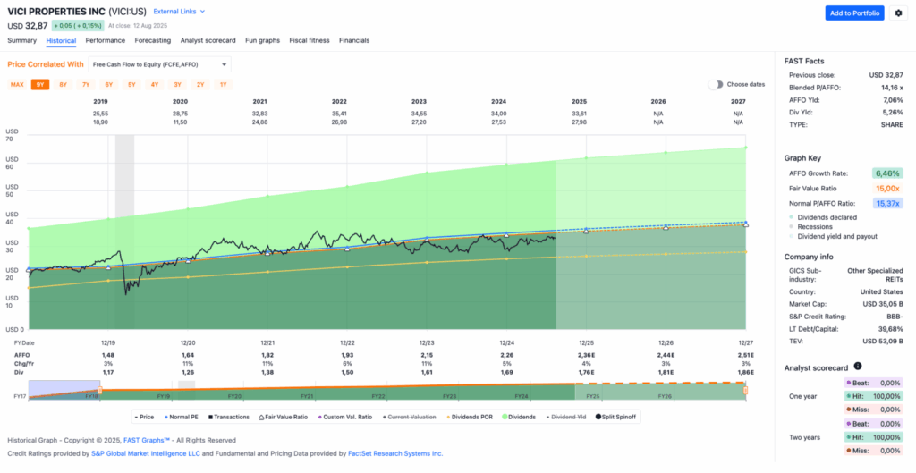Select the Historical tab

click(61, 40)
